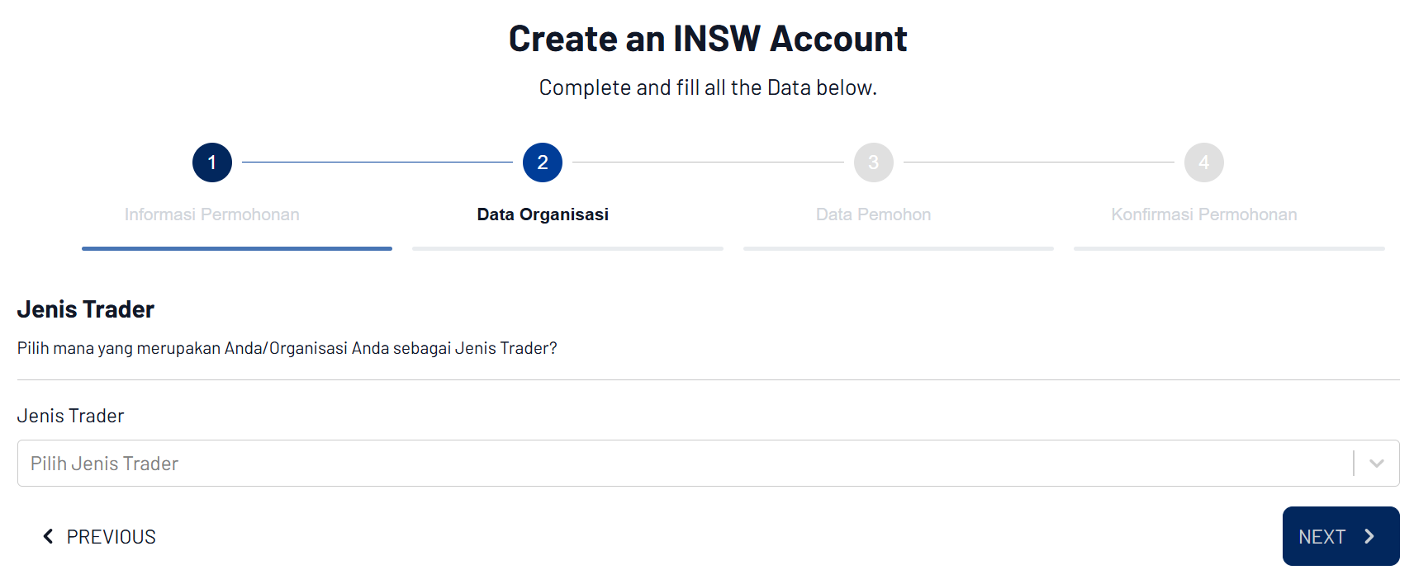Open dropdown using the chevron arrow
Image resolution: width=1414 pixels, height=584 pixels.
coord(1376,464)
